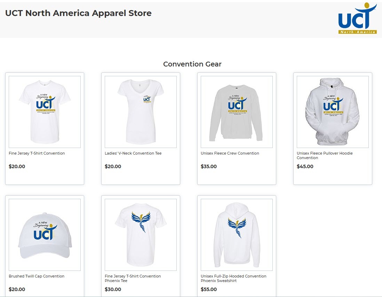Open Unisex Full-Zip Hooded Phoenix Sweatshirt link
Image resolution: width=382 pixels, height=297 pixels.
233,278
